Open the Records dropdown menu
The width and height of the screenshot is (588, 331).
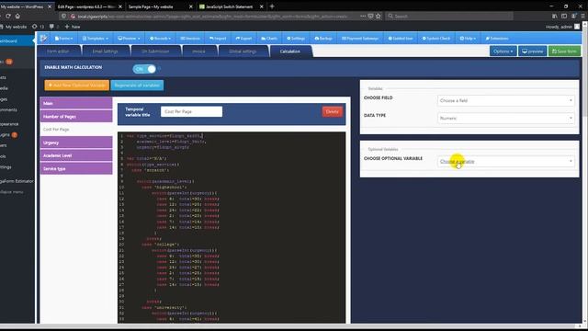point(160,39)
